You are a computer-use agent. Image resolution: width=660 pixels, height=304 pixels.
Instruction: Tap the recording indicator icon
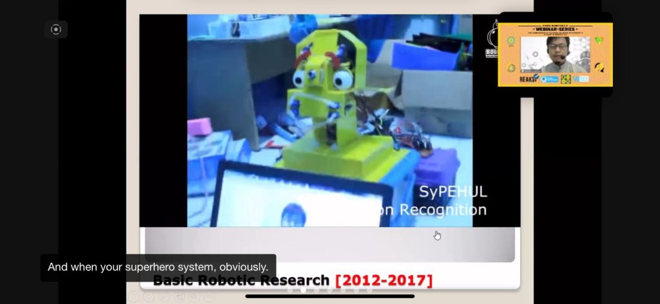click(x=56, y=30)
